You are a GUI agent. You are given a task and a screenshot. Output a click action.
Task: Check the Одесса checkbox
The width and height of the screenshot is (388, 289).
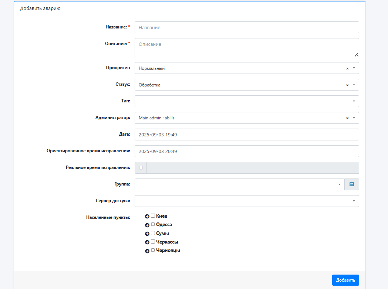[153, 224]
